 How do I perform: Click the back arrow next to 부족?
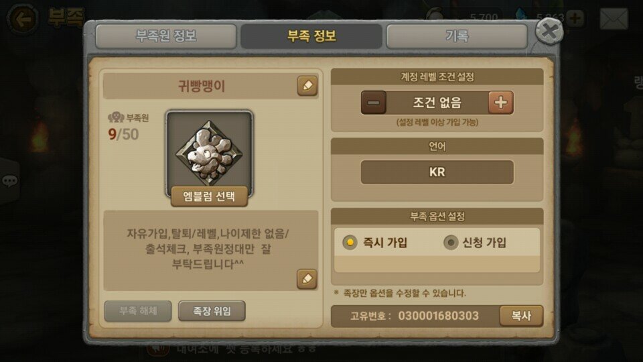coord(23,19)
